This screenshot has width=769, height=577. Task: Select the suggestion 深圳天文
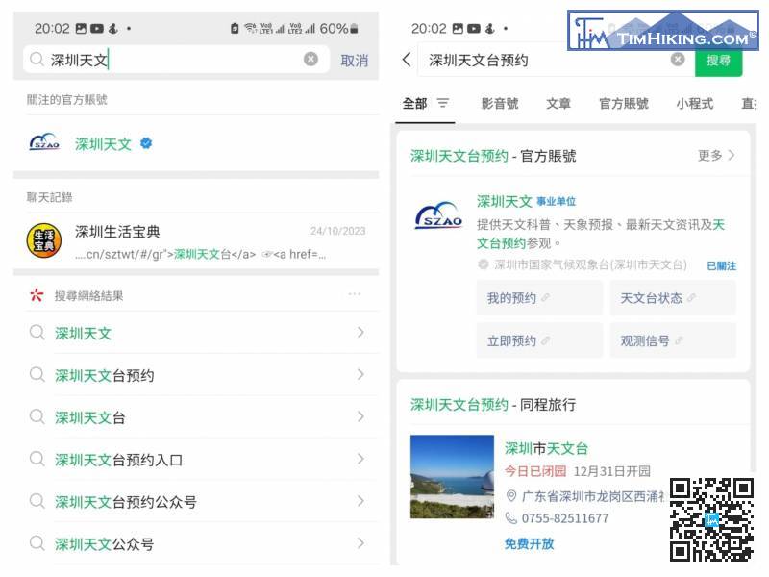[x=196, y=333]
